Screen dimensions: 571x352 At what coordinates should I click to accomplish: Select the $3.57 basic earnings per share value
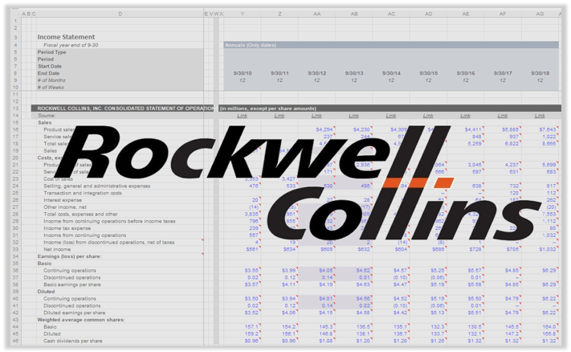click(x=251, y=284)
